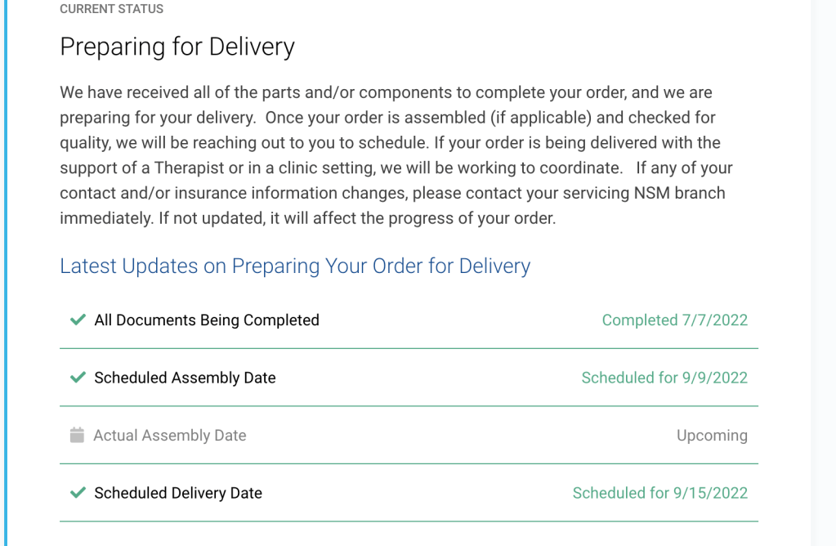This screenshot has width=836, height=546.
Task: Click the Latest Updates on Preparing Your Order heading
Action: [295, 266]
